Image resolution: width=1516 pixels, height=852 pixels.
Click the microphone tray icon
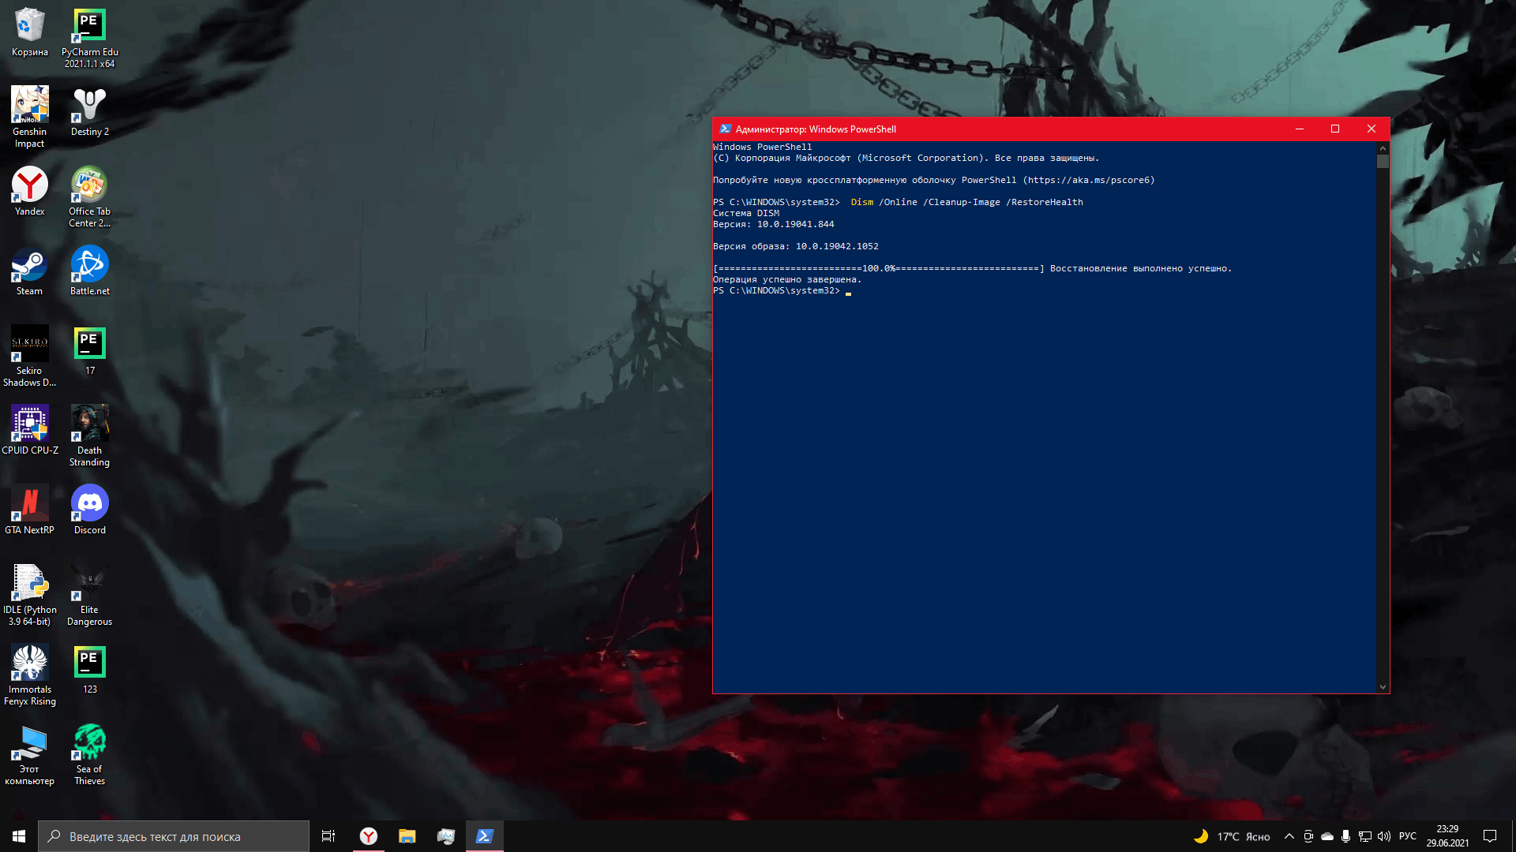(x=1346, y=836)
